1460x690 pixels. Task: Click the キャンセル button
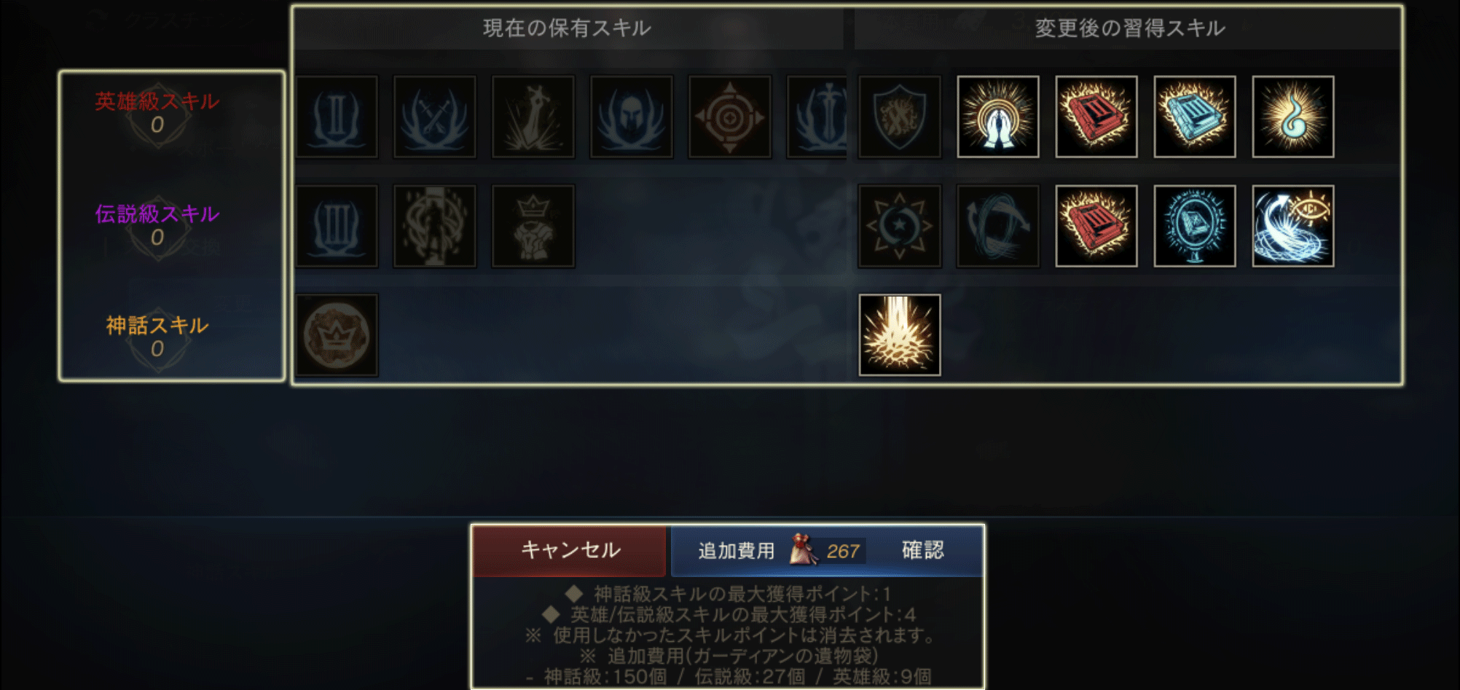(569, 550)
